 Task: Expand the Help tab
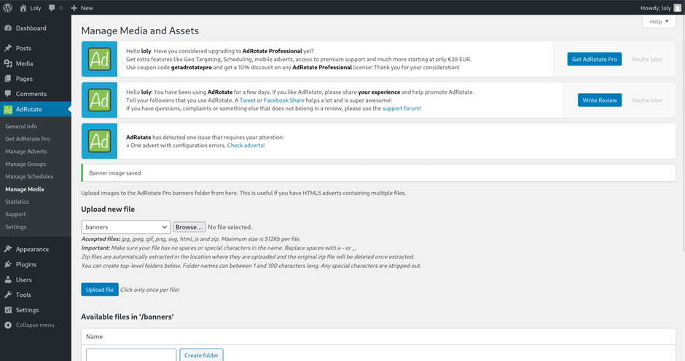[x=659, y=21]
